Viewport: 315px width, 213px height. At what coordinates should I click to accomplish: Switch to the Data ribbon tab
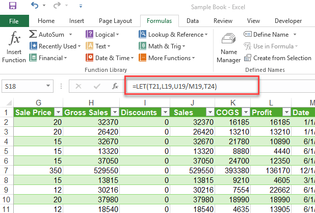point(192,21)
